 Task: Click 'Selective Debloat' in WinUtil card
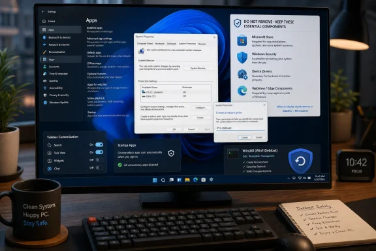coord(256,167)
